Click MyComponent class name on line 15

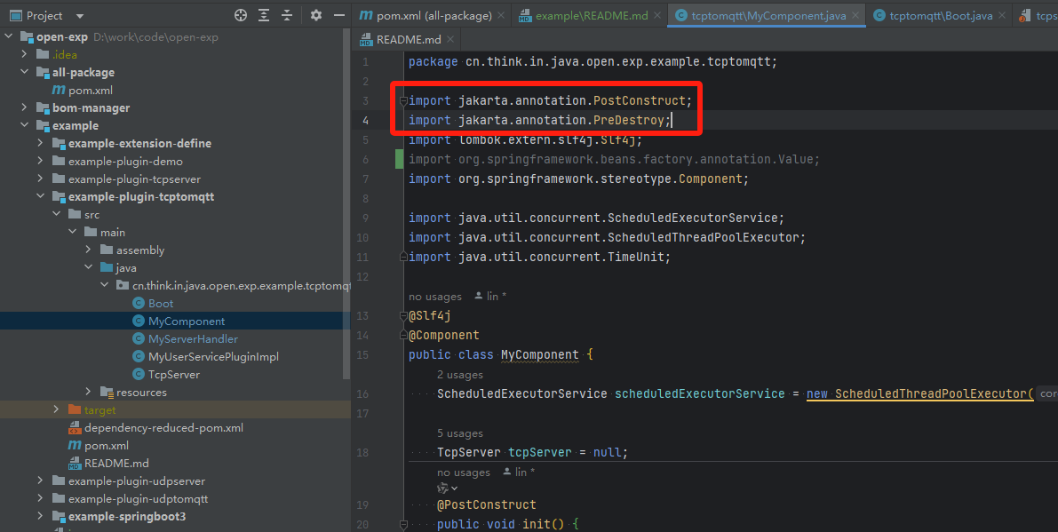[540, 354]
